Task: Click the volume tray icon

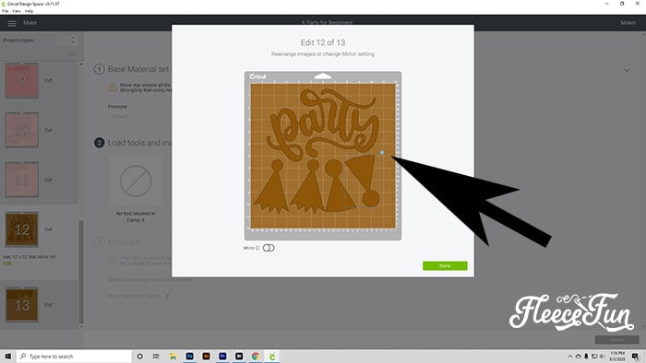Action: [602, 357]
